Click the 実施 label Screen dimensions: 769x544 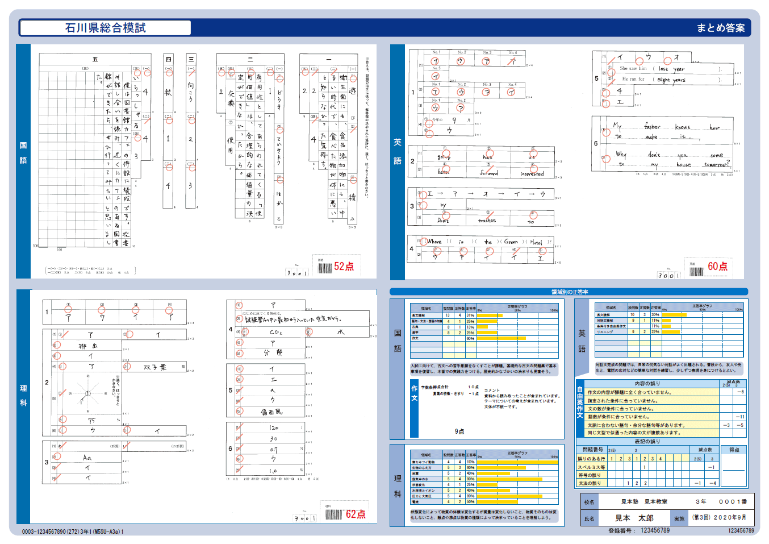tap(679, 518)
